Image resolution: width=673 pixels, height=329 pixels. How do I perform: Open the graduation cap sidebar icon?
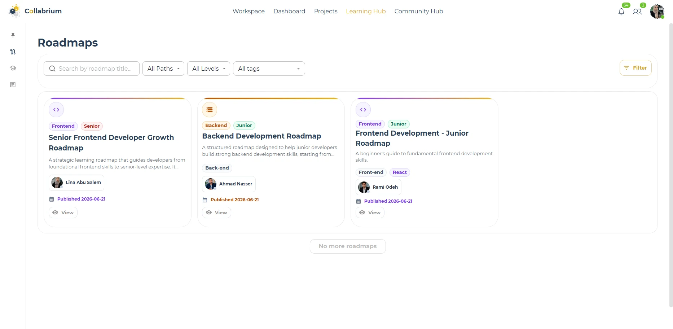pyautogui.click(x=13, y=68)
